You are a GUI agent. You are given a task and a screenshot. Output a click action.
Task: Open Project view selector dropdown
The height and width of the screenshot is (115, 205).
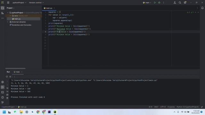11,8
